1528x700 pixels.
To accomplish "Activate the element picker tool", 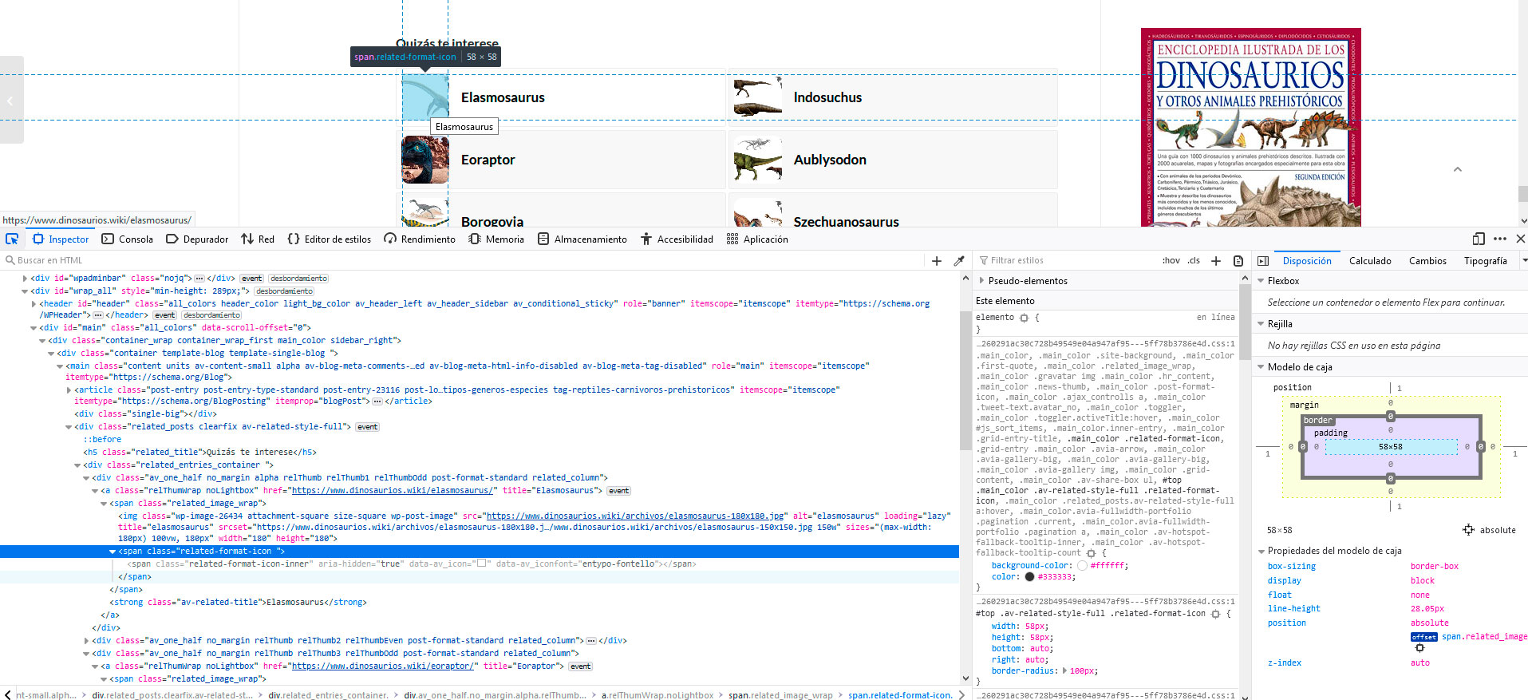I will pyautogui.click(x=12, y=239).
